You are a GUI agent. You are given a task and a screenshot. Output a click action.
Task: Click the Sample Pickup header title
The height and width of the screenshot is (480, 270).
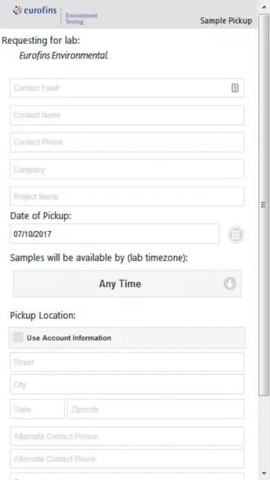[x=226, y=21]
